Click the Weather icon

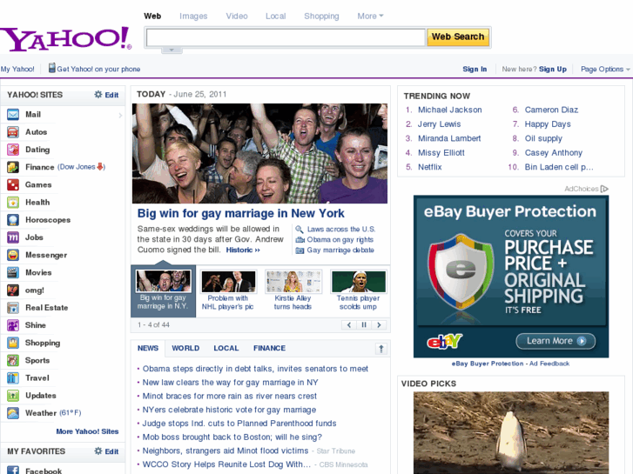[13, 413]
